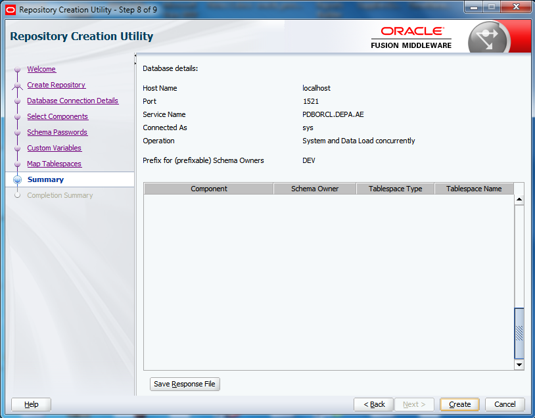
Task: Click the Tablespace Type column header
Action: (x=395, y=189)
